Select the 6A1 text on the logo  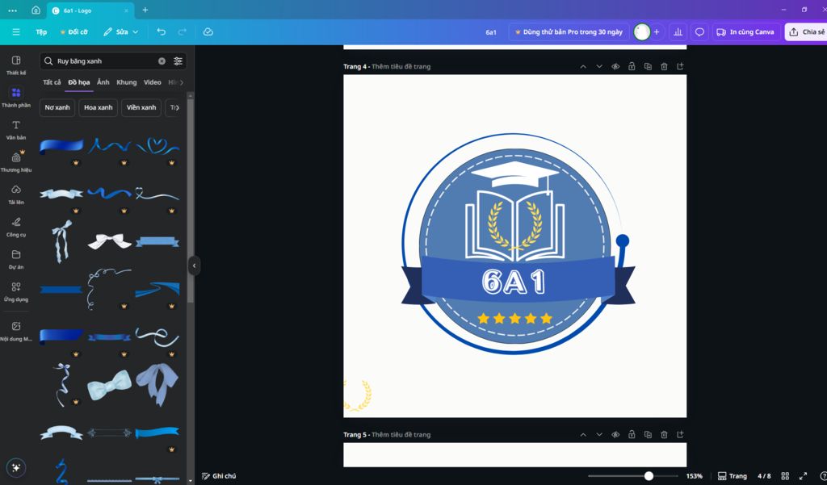(x=514, y=282)
